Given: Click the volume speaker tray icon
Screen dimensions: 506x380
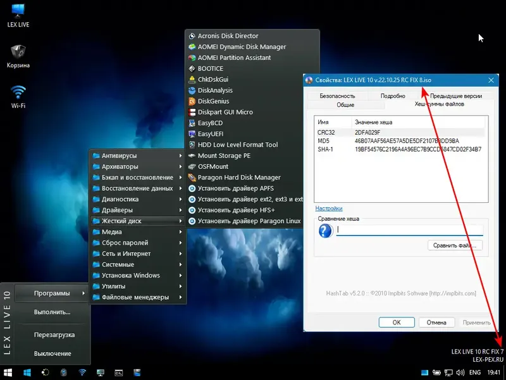Looking at the screenshot, I should point(460,372).
